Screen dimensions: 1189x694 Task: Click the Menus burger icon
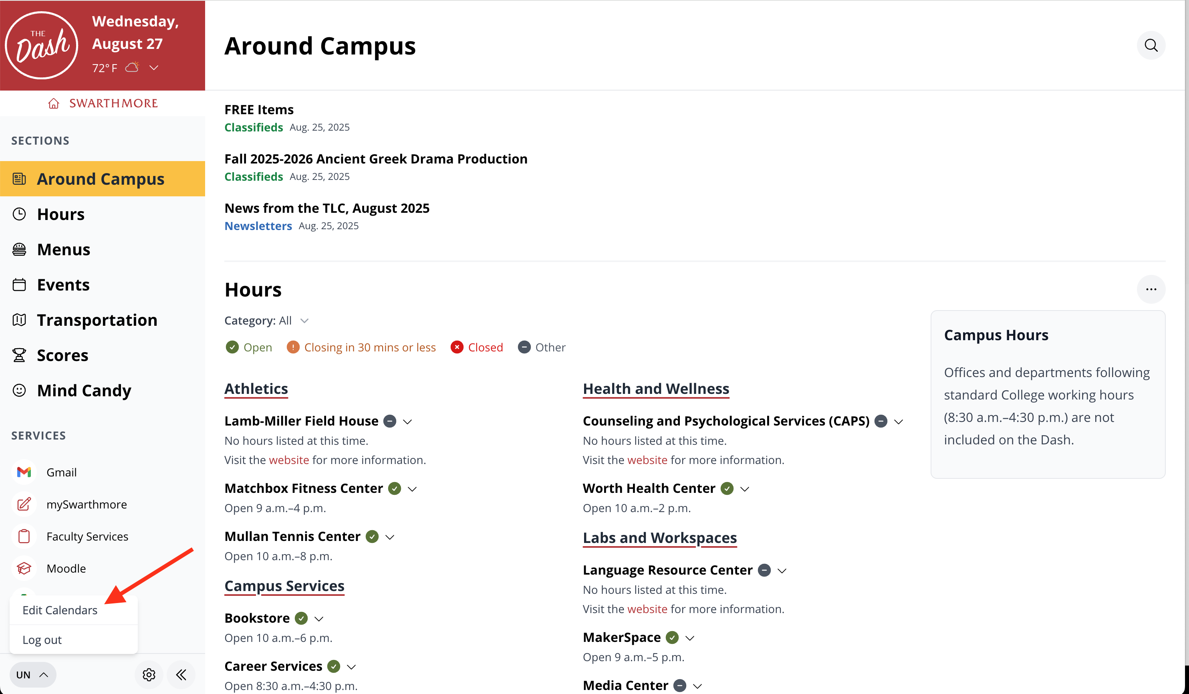[x=19, y=249]
